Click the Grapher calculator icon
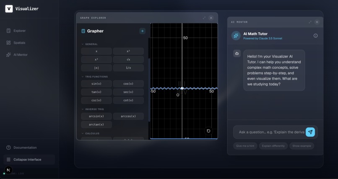Viewport: 338px width, 179px height. click(x=83, y=31)
